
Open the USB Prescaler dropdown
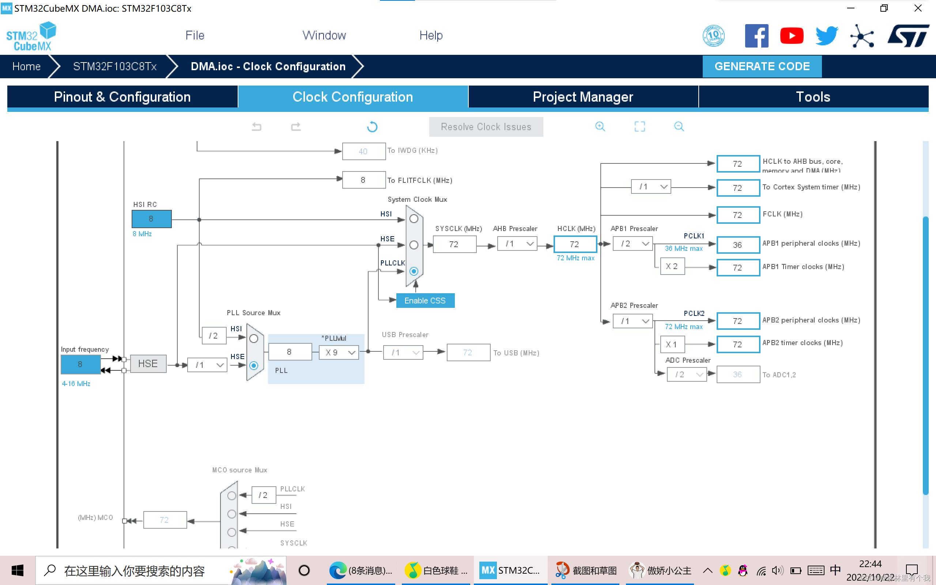tap(403, 352)
